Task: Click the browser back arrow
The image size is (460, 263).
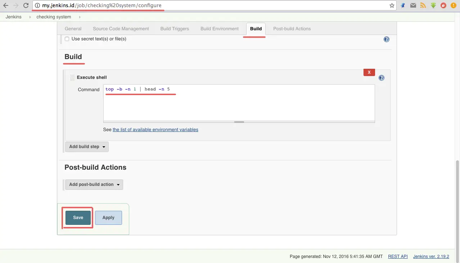Action: pos(6,5)
